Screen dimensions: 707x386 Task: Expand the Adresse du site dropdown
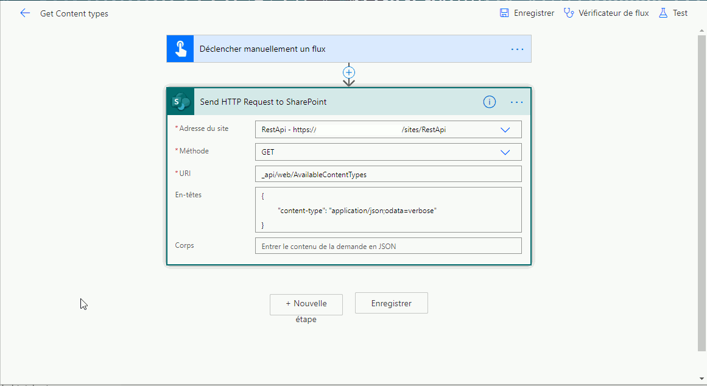click(x=505, y=130)
